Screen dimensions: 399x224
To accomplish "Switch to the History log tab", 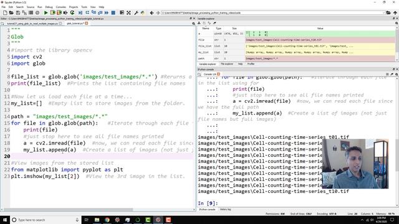I will (x=225, y=210).
